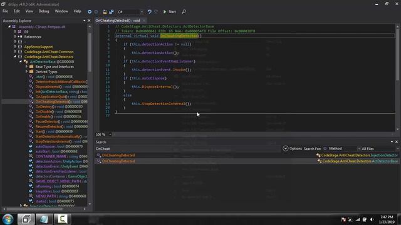Screen dimensions: 401x225
Task: Expand the CodeStage.AntiCheat.Common namespace
Action: [x=15, y=51]
